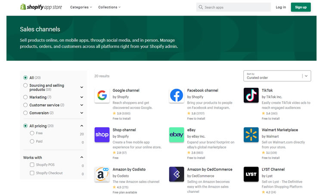
Task: Open Amazon by CedCommerce title link
Action: point(210,170)
